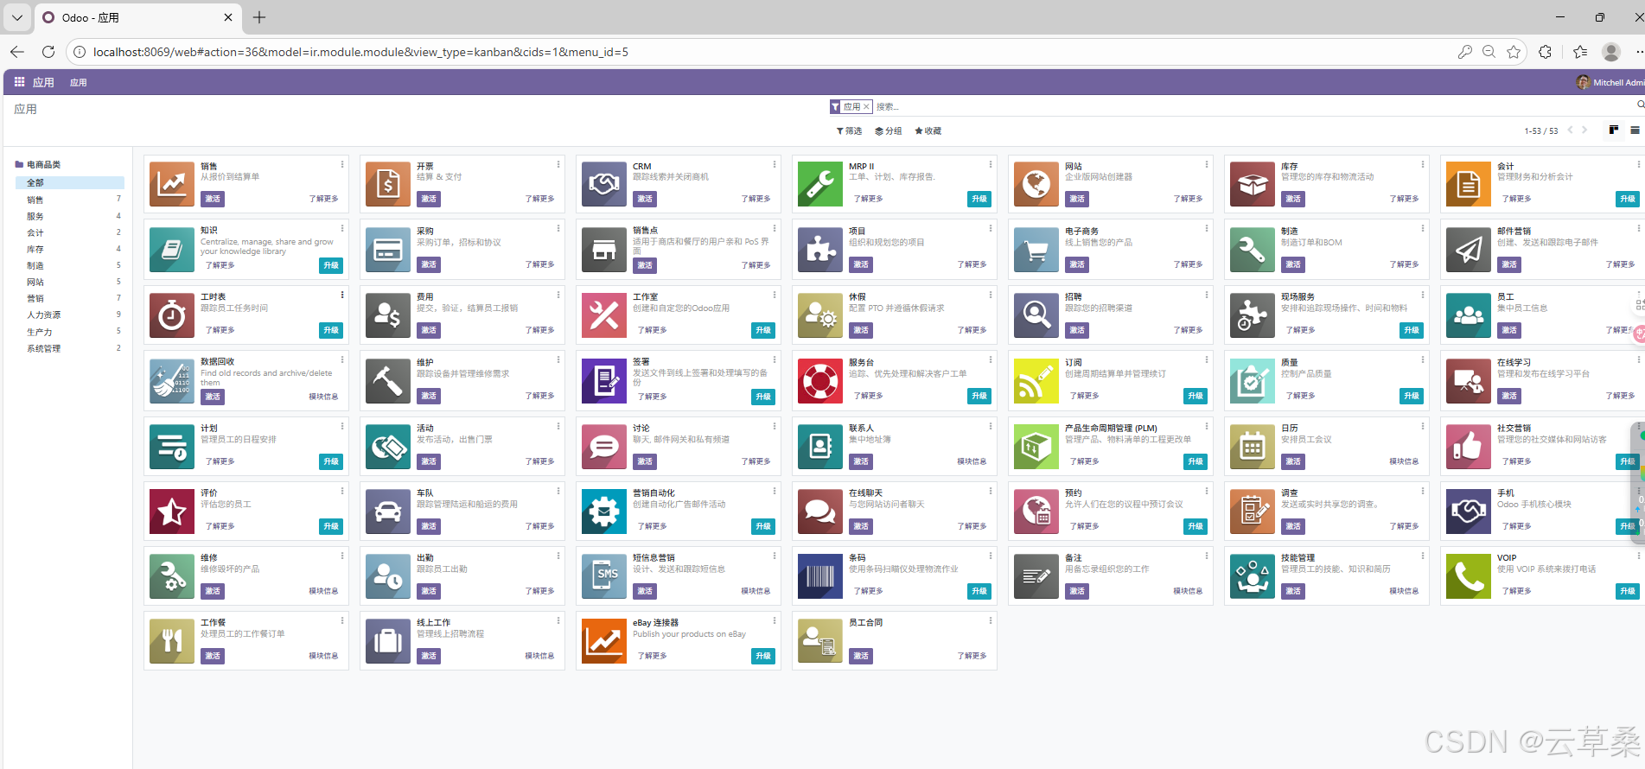
Task: Click 激活 button on 销售 card
Action: (x=213, y=199)
